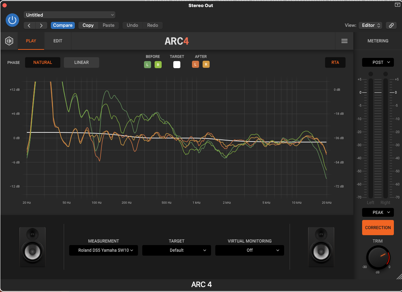The width and height of the screenshot is (402, 292).
Task: Click the ARC4 logo title
Action: point(176,41)
